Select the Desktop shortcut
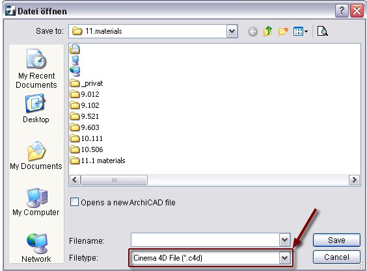The height and width of the screenshot is (271, 367). tap(36, 109)
